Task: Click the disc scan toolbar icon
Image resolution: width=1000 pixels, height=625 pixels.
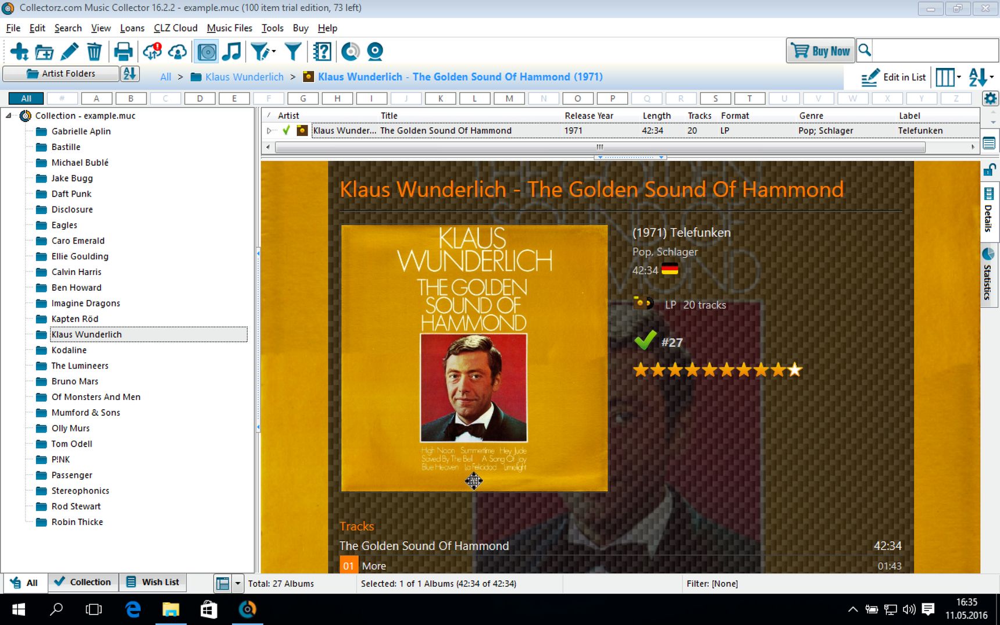Action: pyautogui.click(x=350, y=52)
